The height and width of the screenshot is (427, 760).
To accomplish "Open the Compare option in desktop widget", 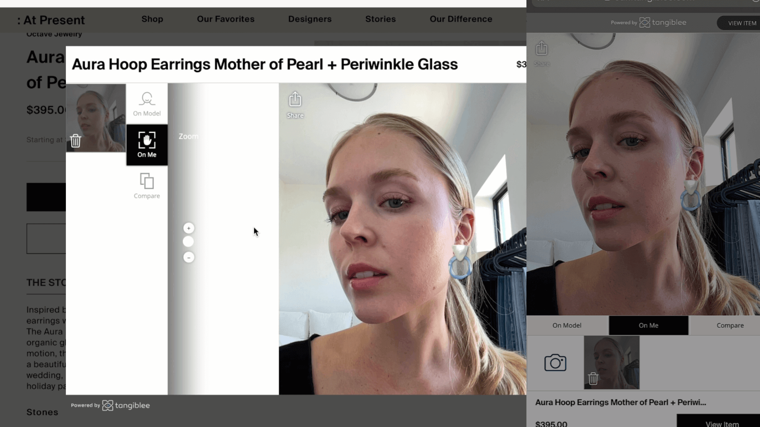I will [147, 186].
